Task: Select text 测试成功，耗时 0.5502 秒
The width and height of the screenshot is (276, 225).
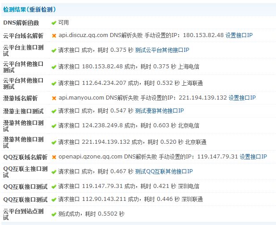Action: pyautogui.click(x=92, y=214)
